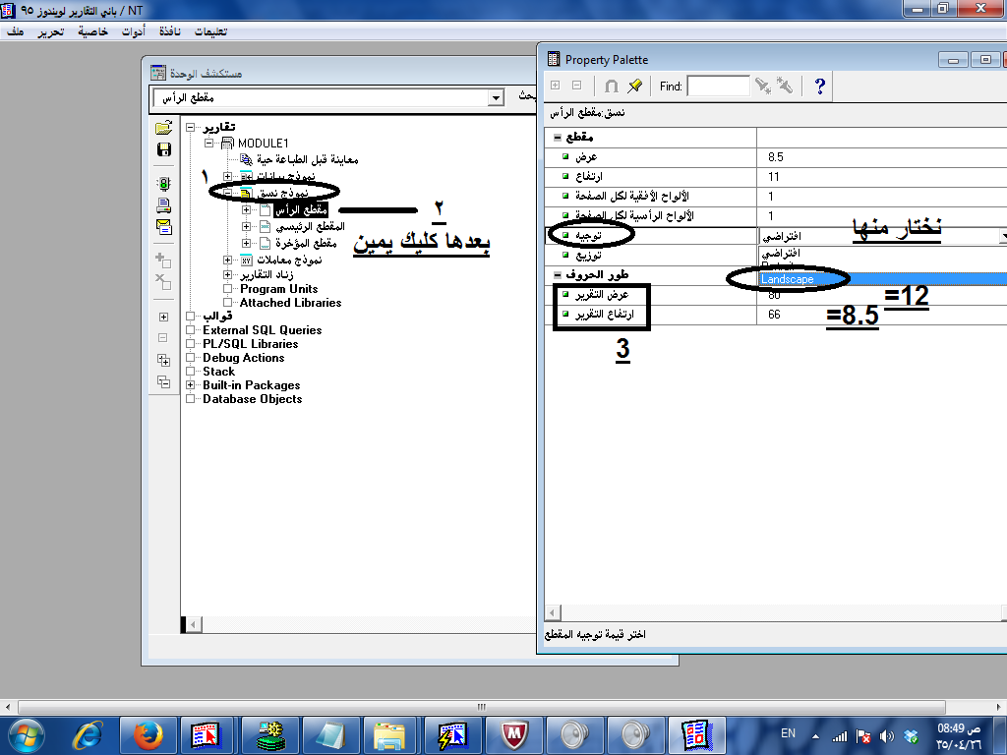Viewport: 1007px width, 755px height.
Task: Expand the مقطع الرأس tree node
Action: [248, 210]
